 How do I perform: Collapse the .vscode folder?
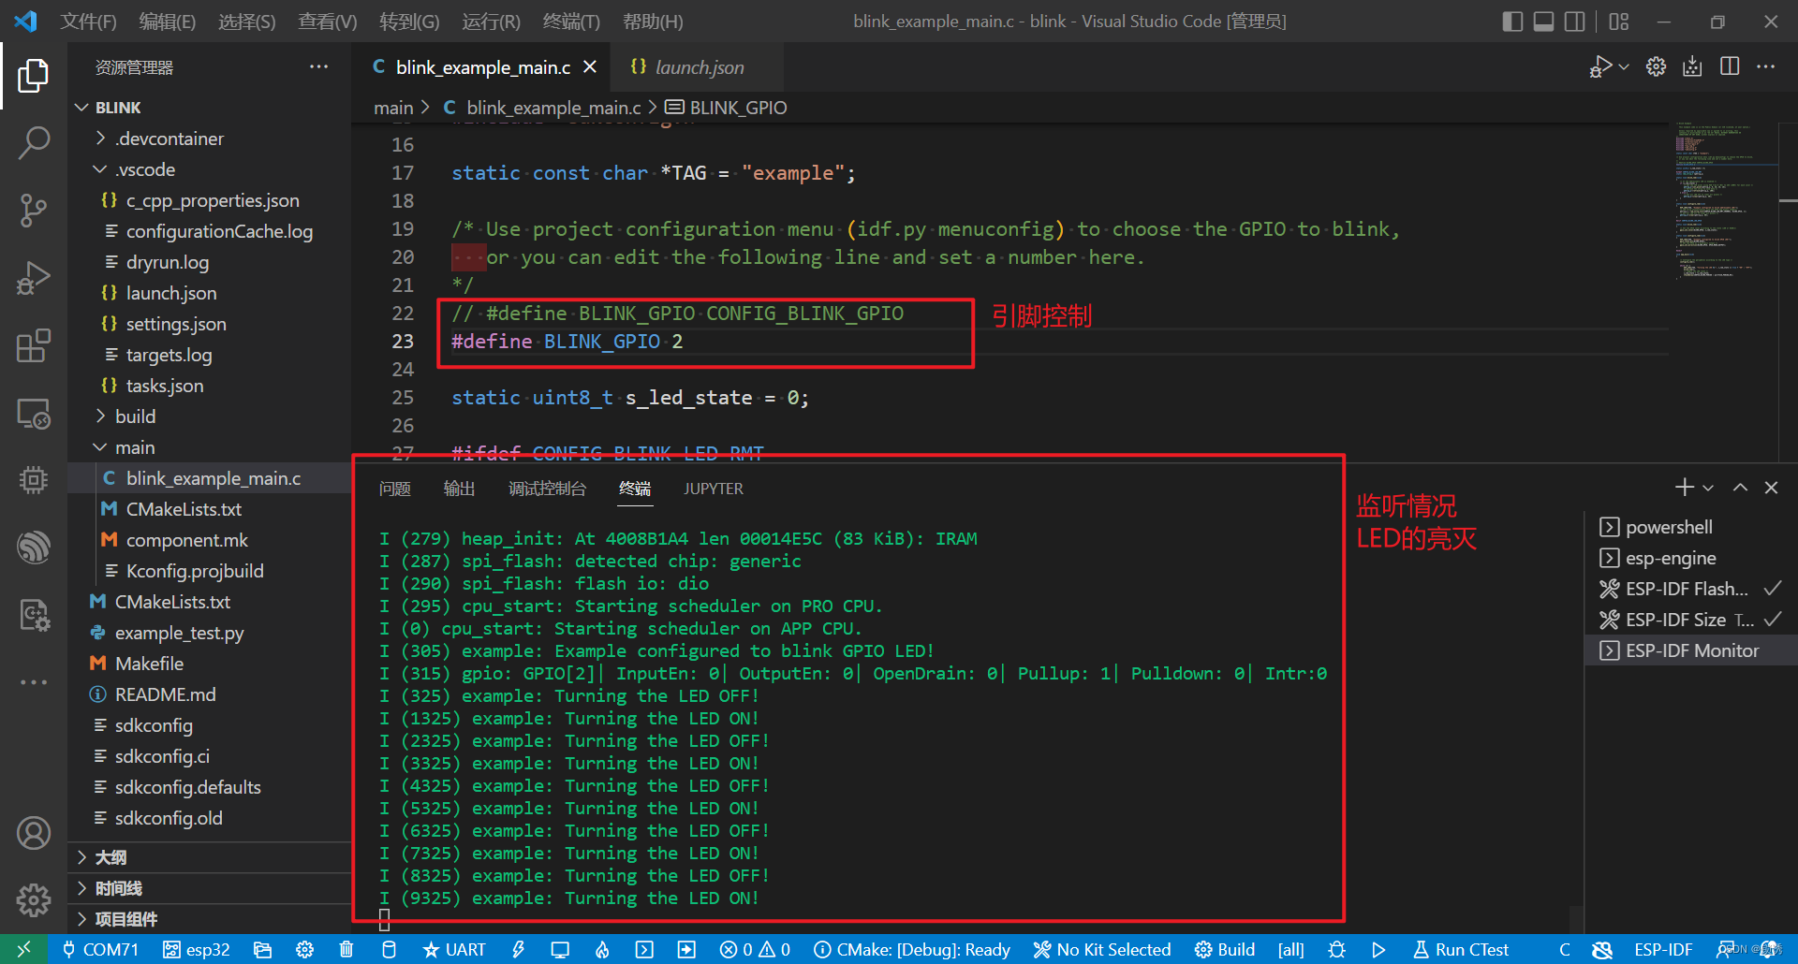(x=209, y=169)
